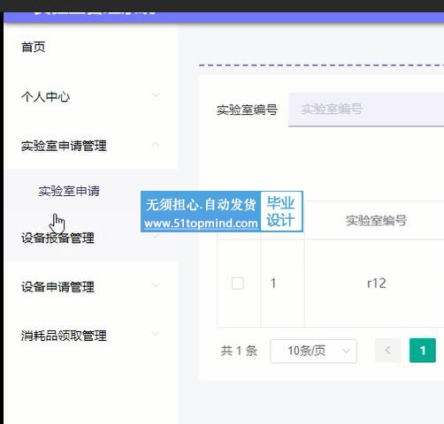This screenshot has width=444, height=424.
Task: Collapse the 实验室申请管理 chevron arrow
Action: click(x=156, y=144)
